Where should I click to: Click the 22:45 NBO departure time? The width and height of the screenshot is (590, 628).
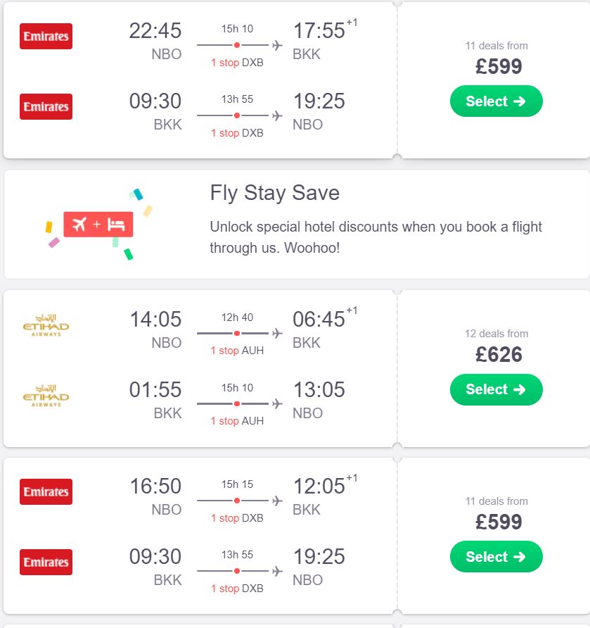(x=155, y=30)
